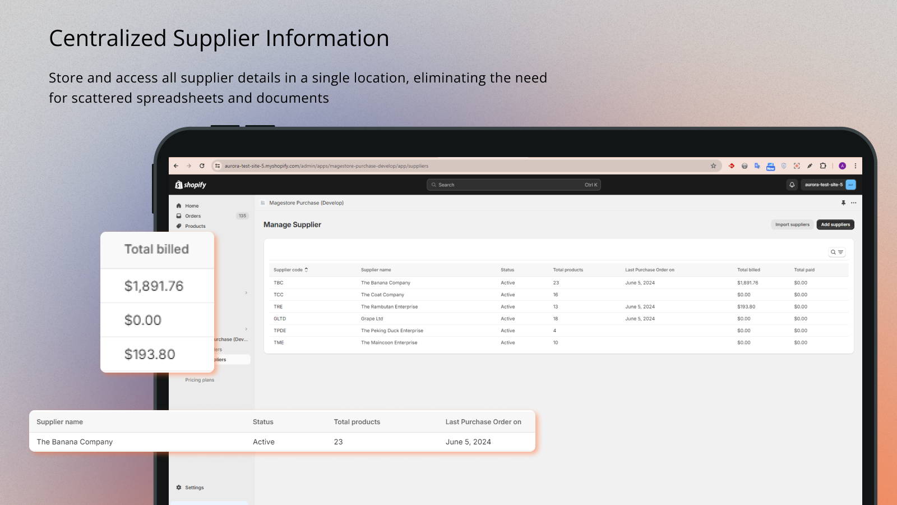Toggle the bookmark star for this page
The image size is (897, 505).
click(714, 166)
